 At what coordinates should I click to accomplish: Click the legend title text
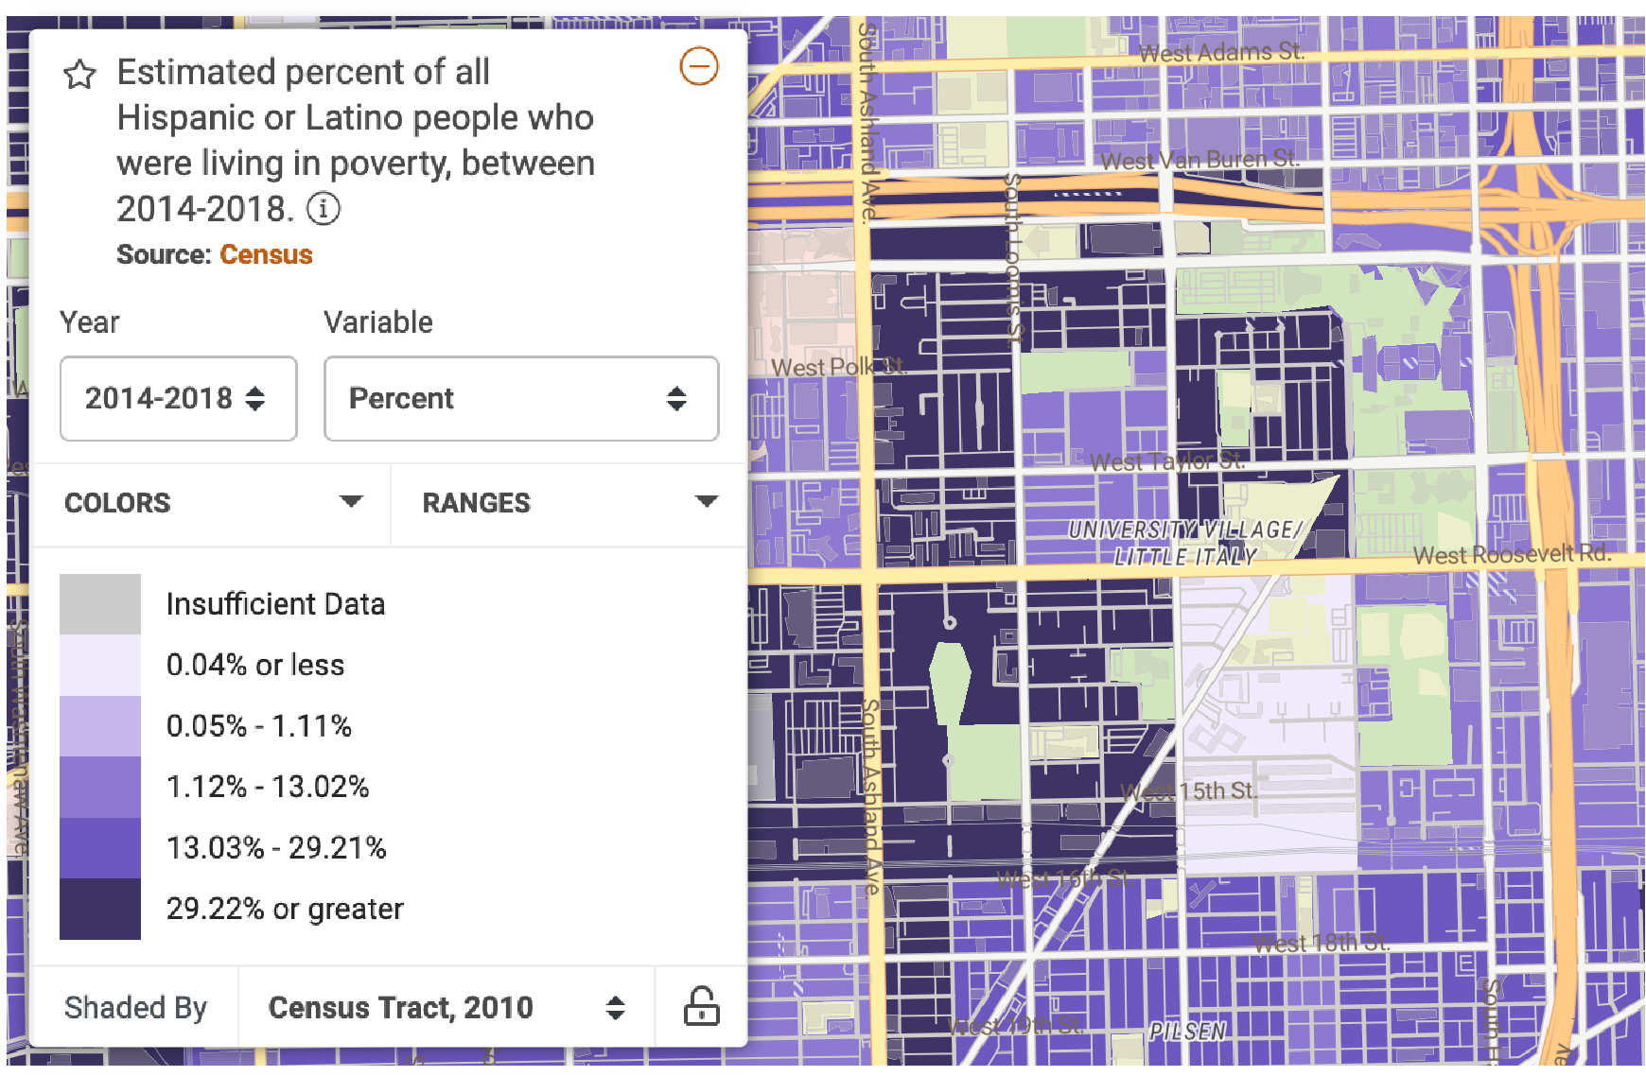(x=356, y=140)
